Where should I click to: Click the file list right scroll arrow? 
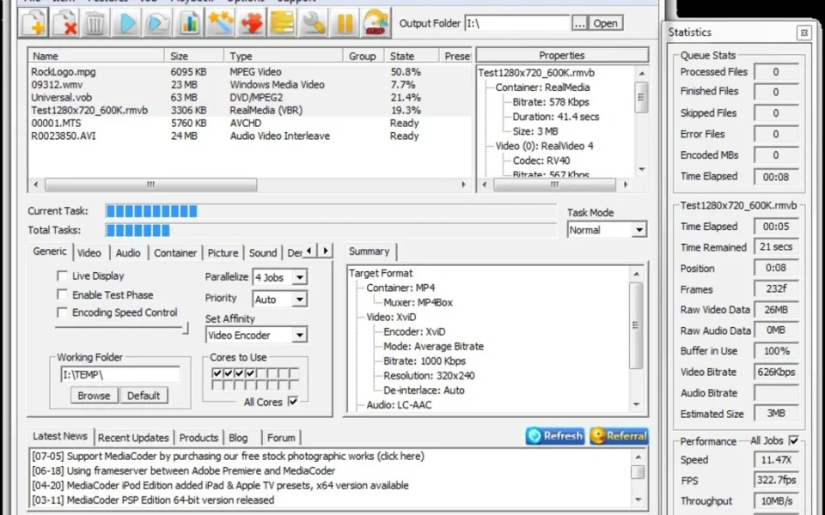click(463, 185)
